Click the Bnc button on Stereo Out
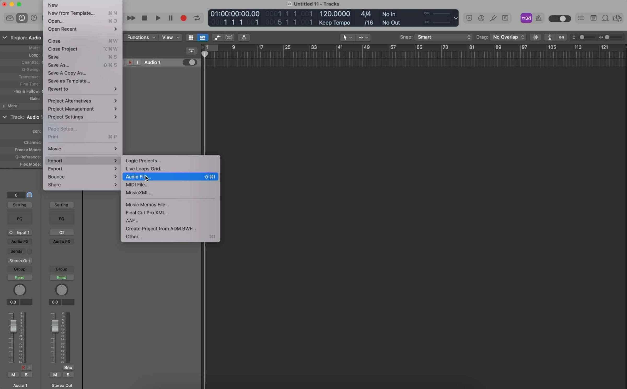The height and width of the screenshot is (389, 627). pos(68,367)
